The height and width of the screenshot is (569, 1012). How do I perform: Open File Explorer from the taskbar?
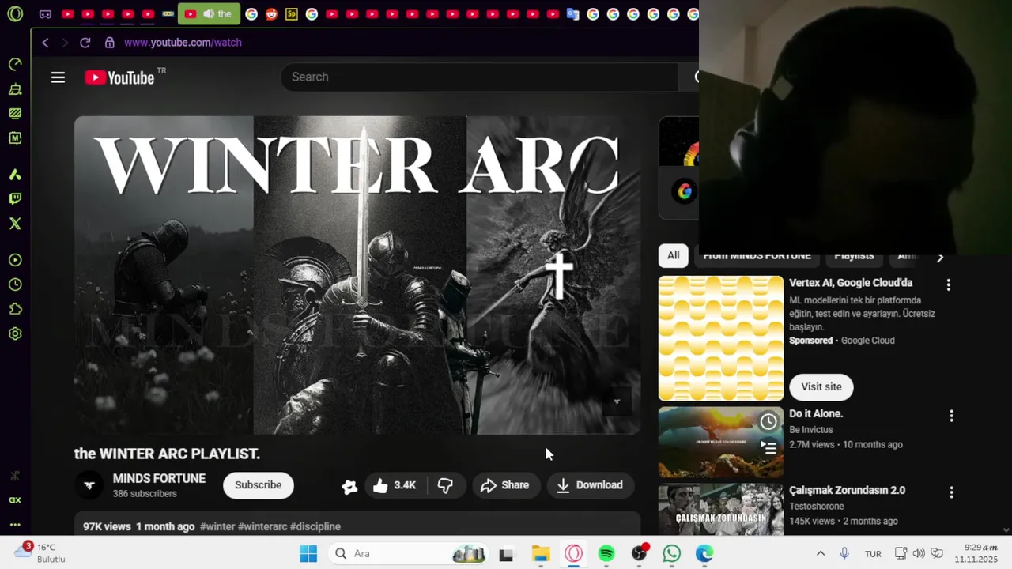541,553
